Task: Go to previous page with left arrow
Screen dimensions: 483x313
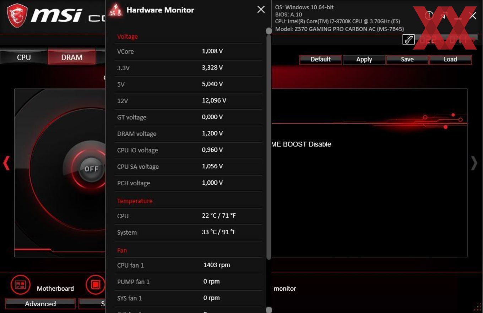Action: [x=6, y=163]
